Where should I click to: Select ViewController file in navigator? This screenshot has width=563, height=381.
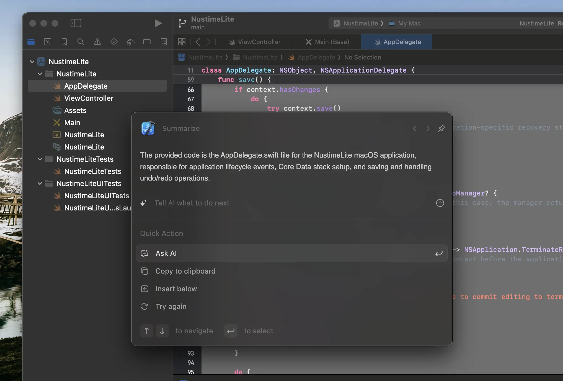click(x=89, y=98)
